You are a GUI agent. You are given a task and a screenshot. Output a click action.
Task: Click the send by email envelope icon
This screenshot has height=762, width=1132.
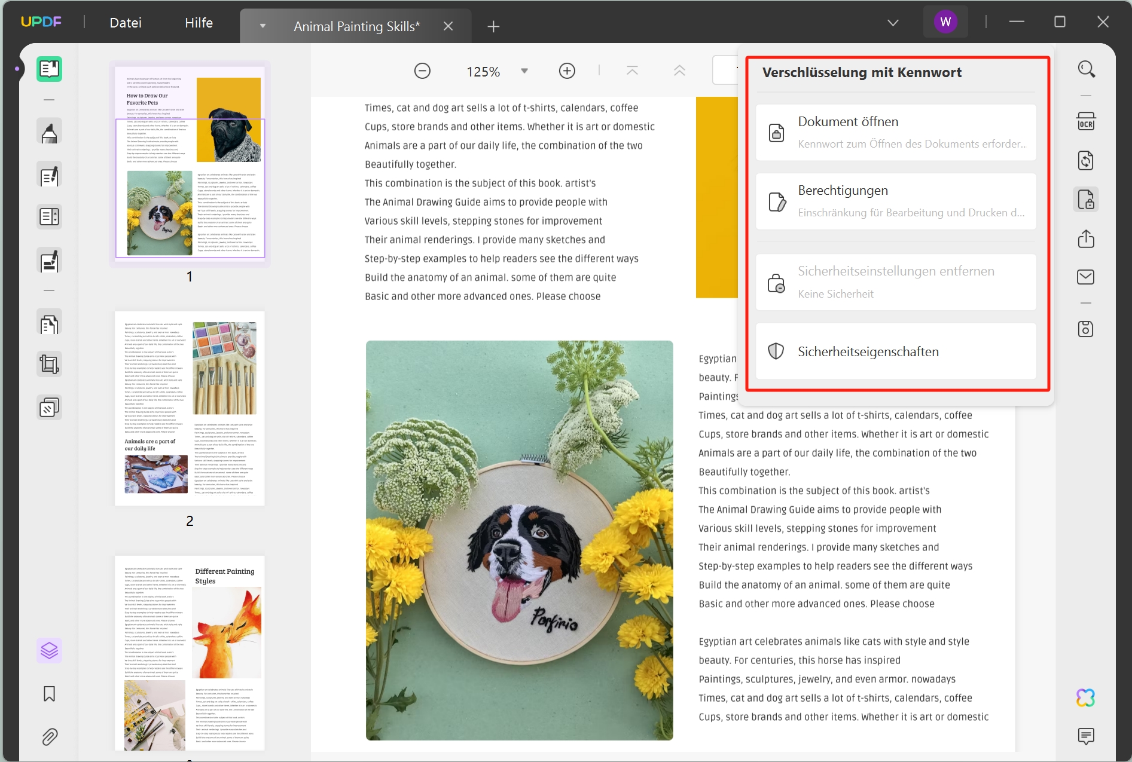pos(1085,277)
